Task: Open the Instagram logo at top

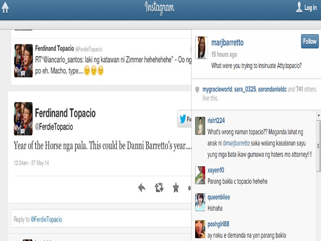Action: (x=160, y=8)
